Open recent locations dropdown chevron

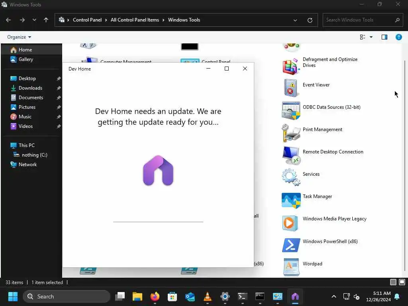[34, 20]
